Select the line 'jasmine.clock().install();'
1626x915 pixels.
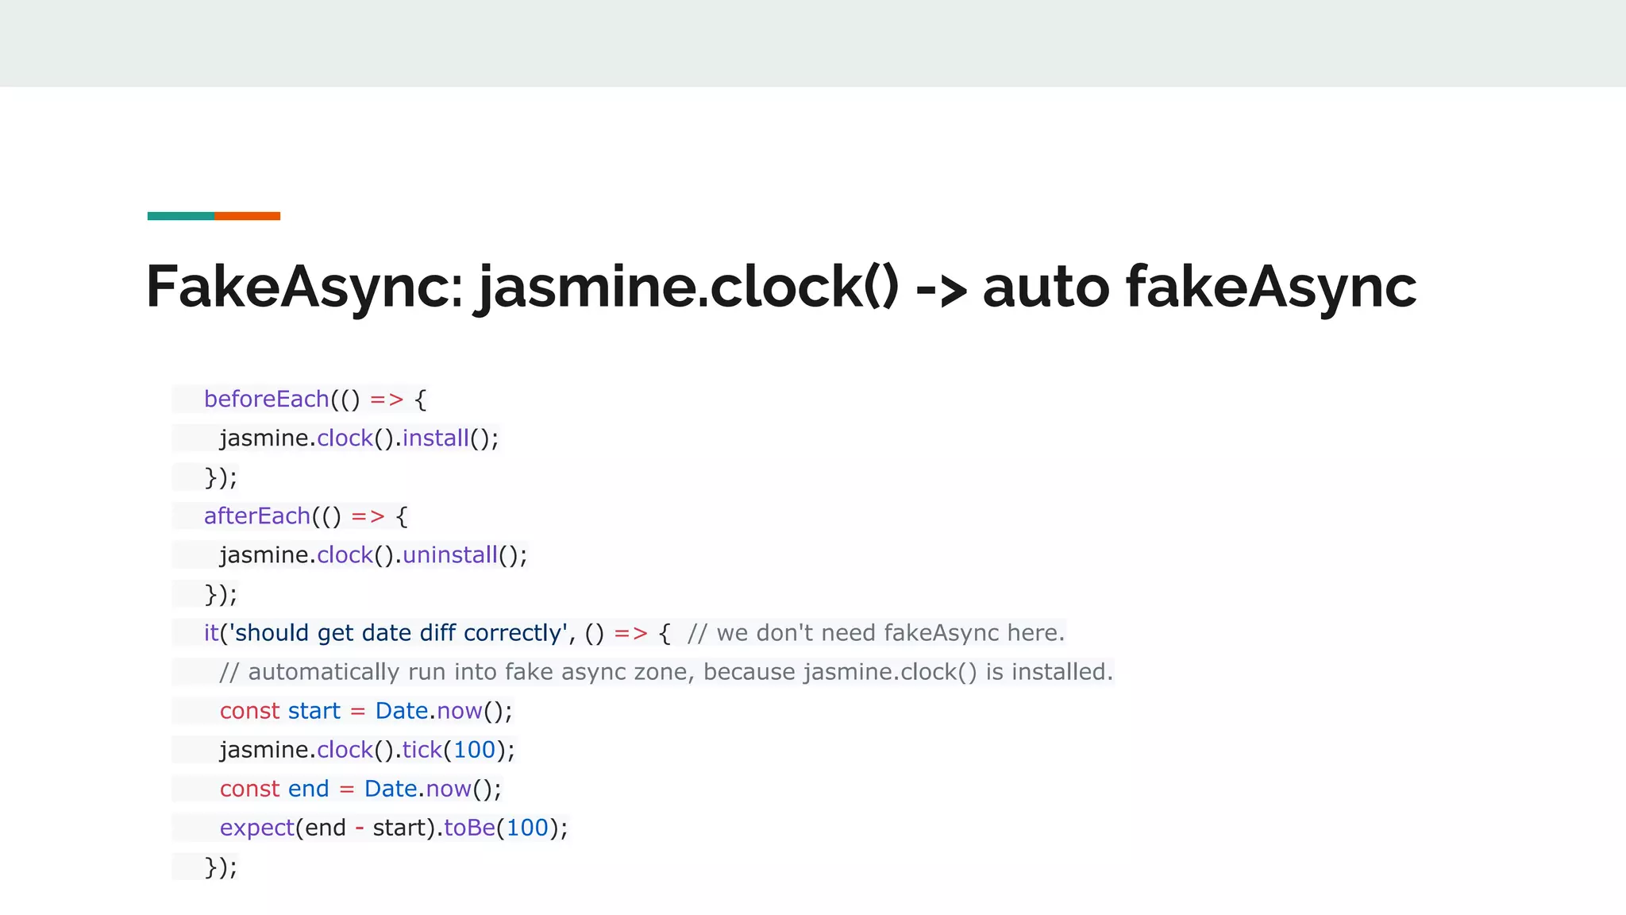pos(359,438)
